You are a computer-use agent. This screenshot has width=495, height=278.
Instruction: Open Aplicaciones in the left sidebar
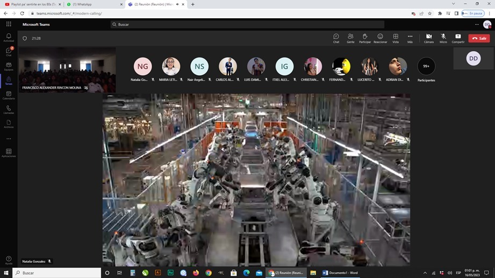tap(9, 153)
